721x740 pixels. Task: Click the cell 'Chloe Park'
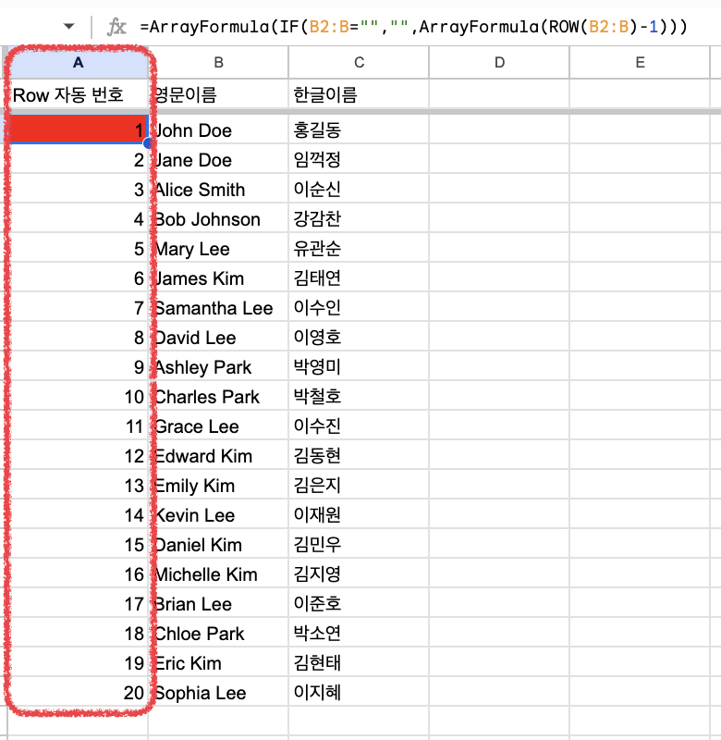(218, 634)
